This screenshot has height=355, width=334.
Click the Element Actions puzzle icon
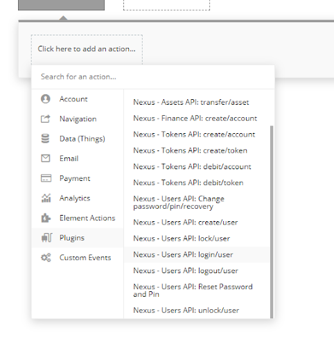click(x=46, y=218)
